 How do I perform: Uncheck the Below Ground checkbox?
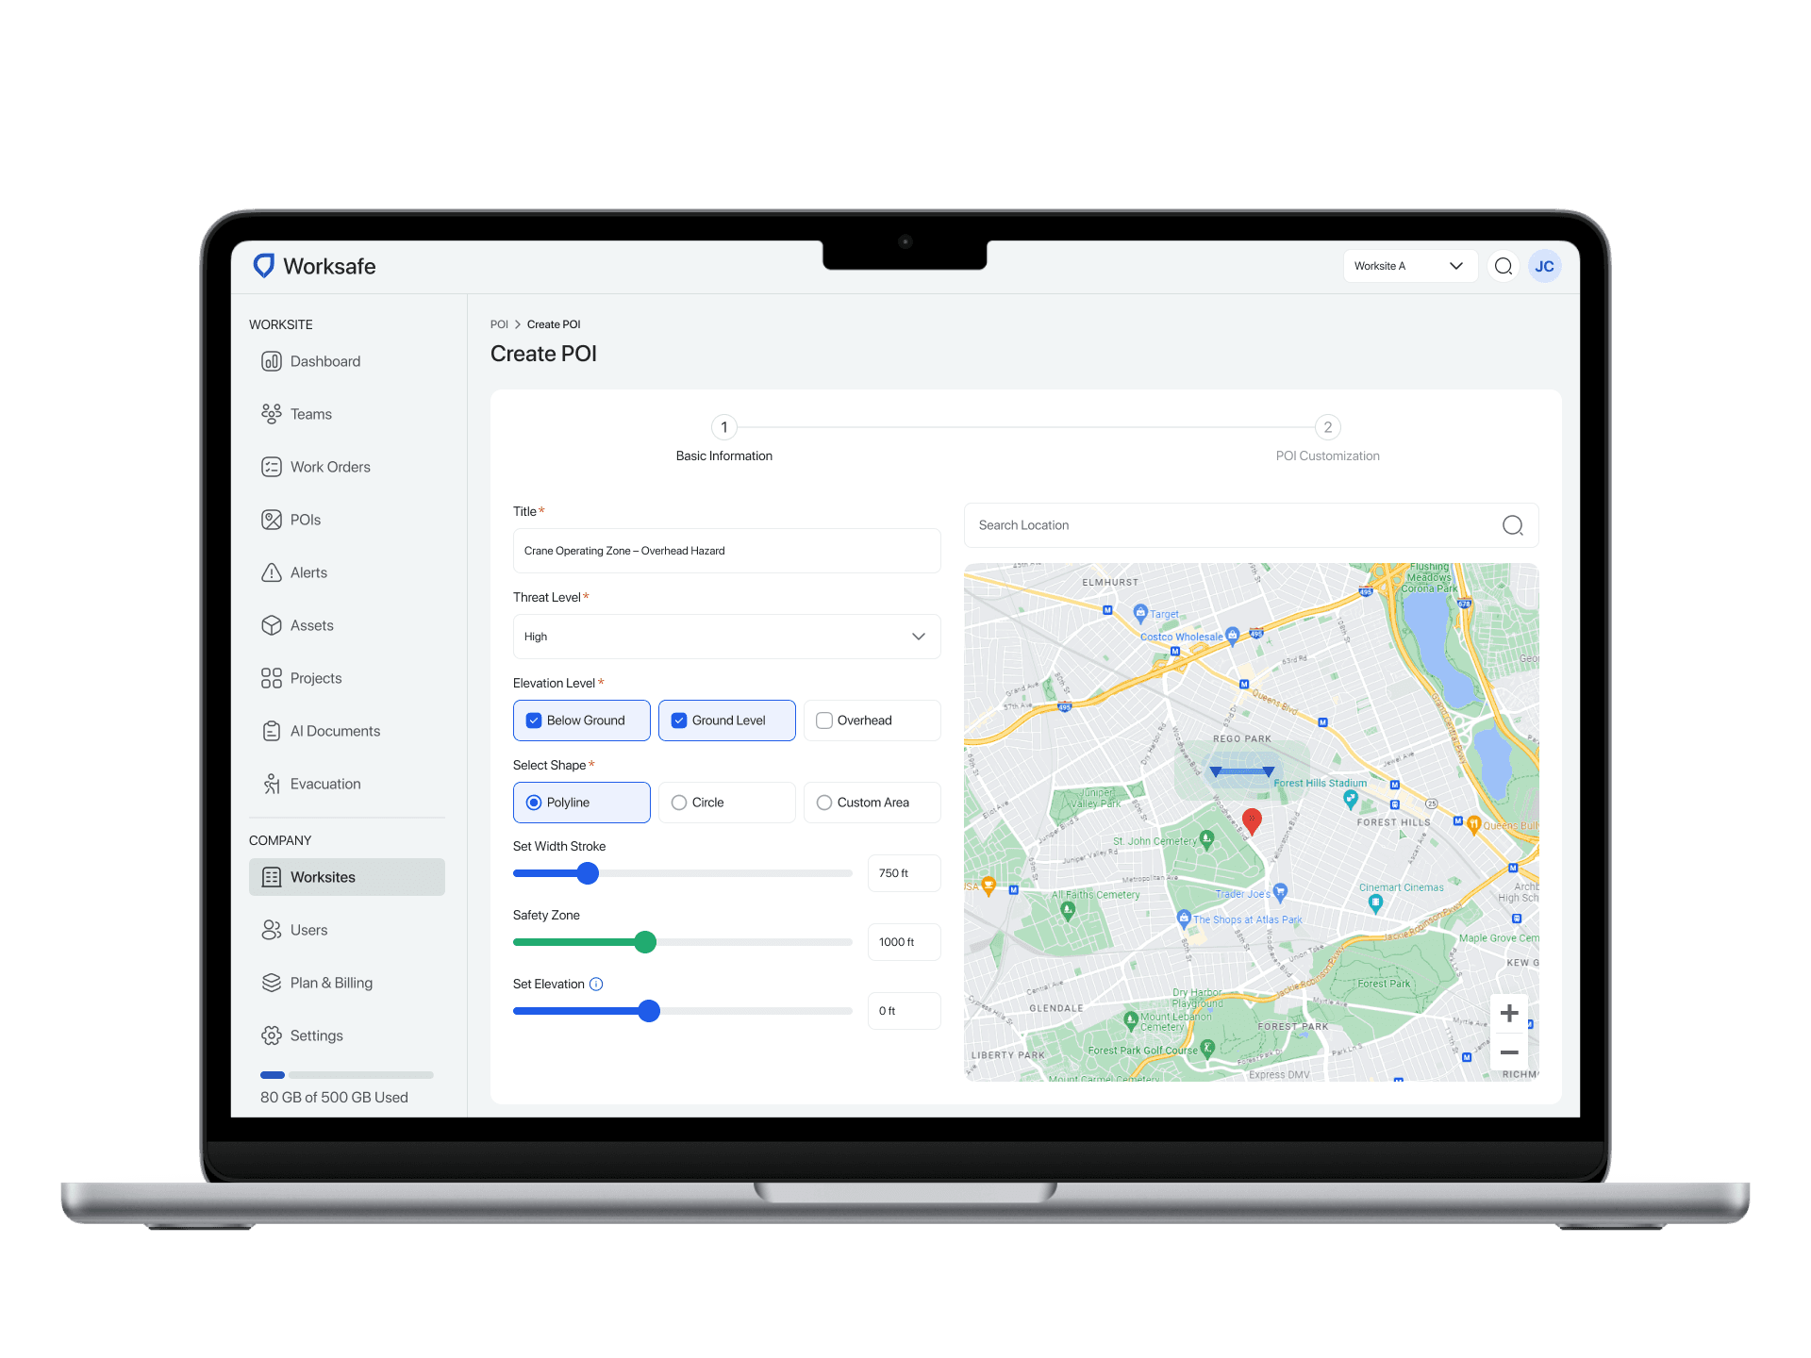click(534, 720)
